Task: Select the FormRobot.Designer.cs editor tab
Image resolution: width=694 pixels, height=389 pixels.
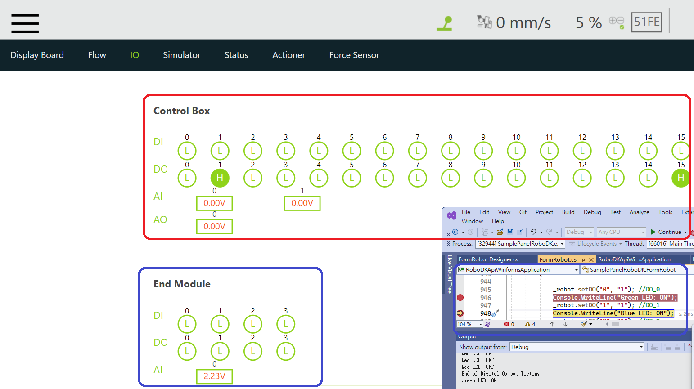Action: tap(488, 259)
